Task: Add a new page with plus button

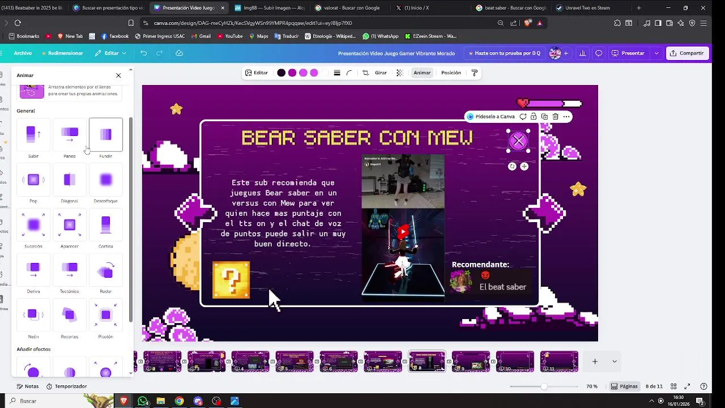Action: [595, 362]
